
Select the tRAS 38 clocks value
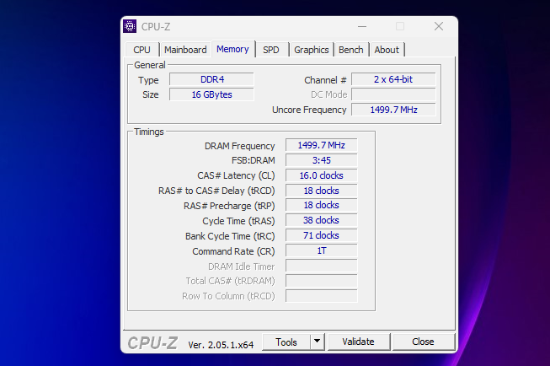(x=322, y=220)
